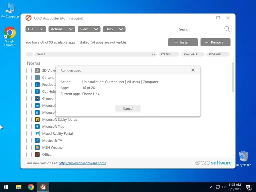Click the select-all column header pill
Viewport: 256px width, 192px height.
(x=29, y=54)
